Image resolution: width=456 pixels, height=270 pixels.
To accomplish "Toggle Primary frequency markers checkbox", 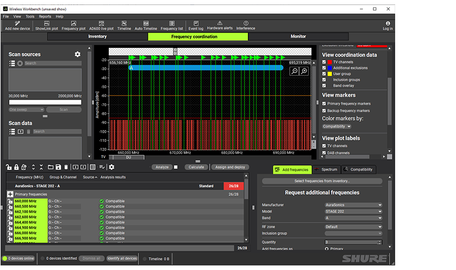I will click(x=324, y=103).
